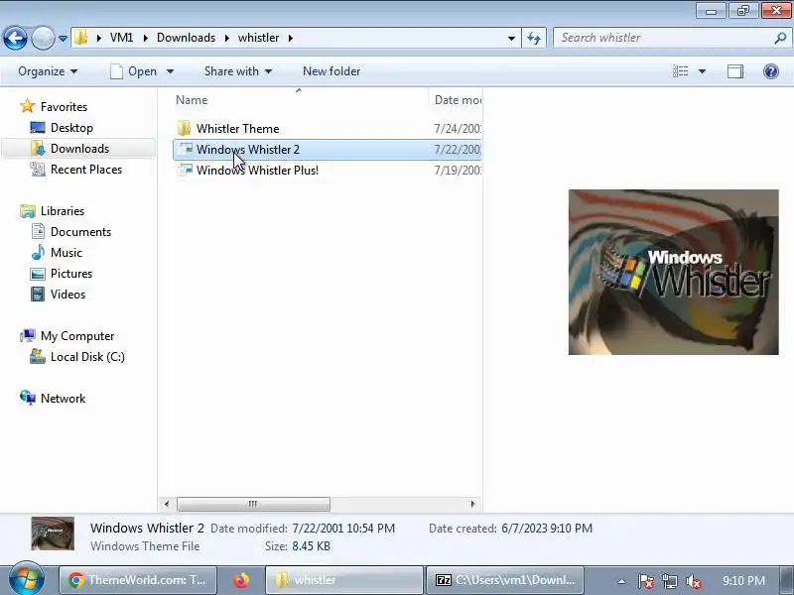This screenshot has width=794, height=595.
Task: Open Recent Places in the navigation pane
Action: coord(86,169)
